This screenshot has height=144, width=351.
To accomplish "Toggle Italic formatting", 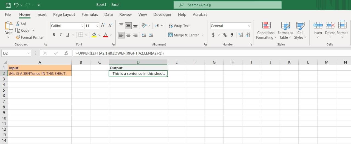I will [x=61, y=35].
